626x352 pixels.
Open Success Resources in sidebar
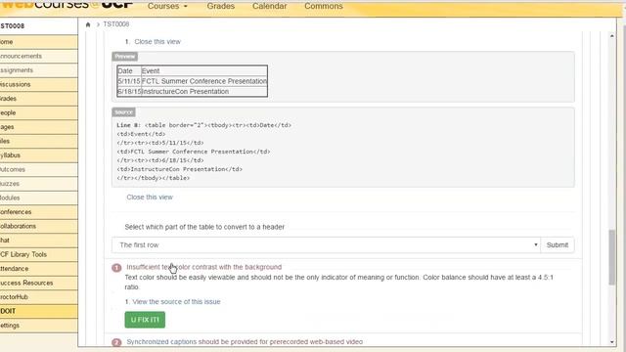tap(39, 283)
